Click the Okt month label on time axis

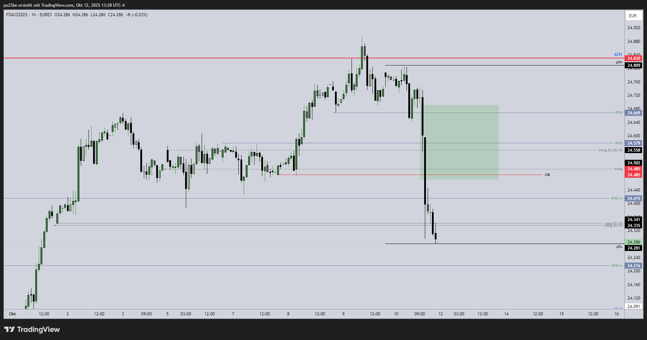coord(12,314)
